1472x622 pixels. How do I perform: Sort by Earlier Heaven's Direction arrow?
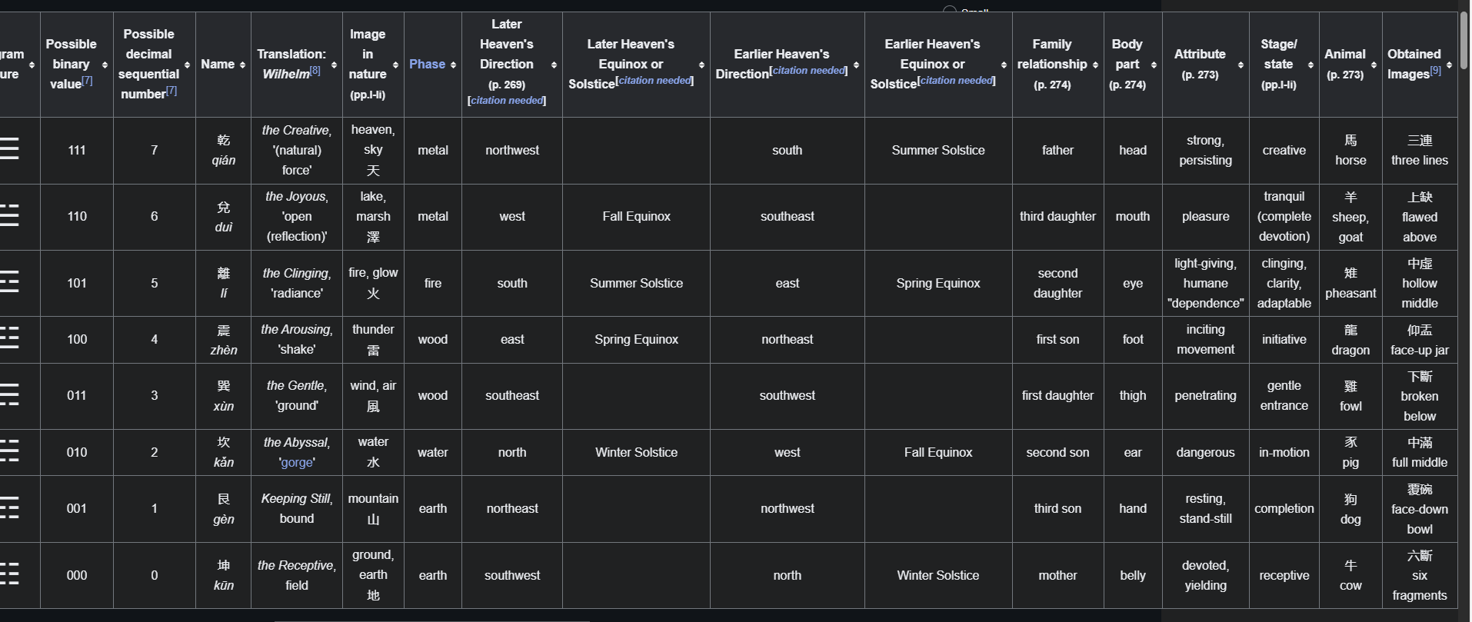pos(856,65)
